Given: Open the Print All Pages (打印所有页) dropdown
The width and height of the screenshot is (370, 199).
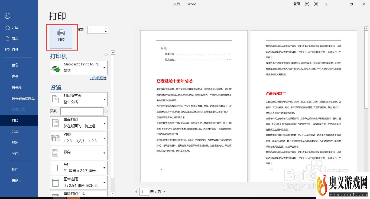Looking at the screenshot, I should click(x=79, y=99).
